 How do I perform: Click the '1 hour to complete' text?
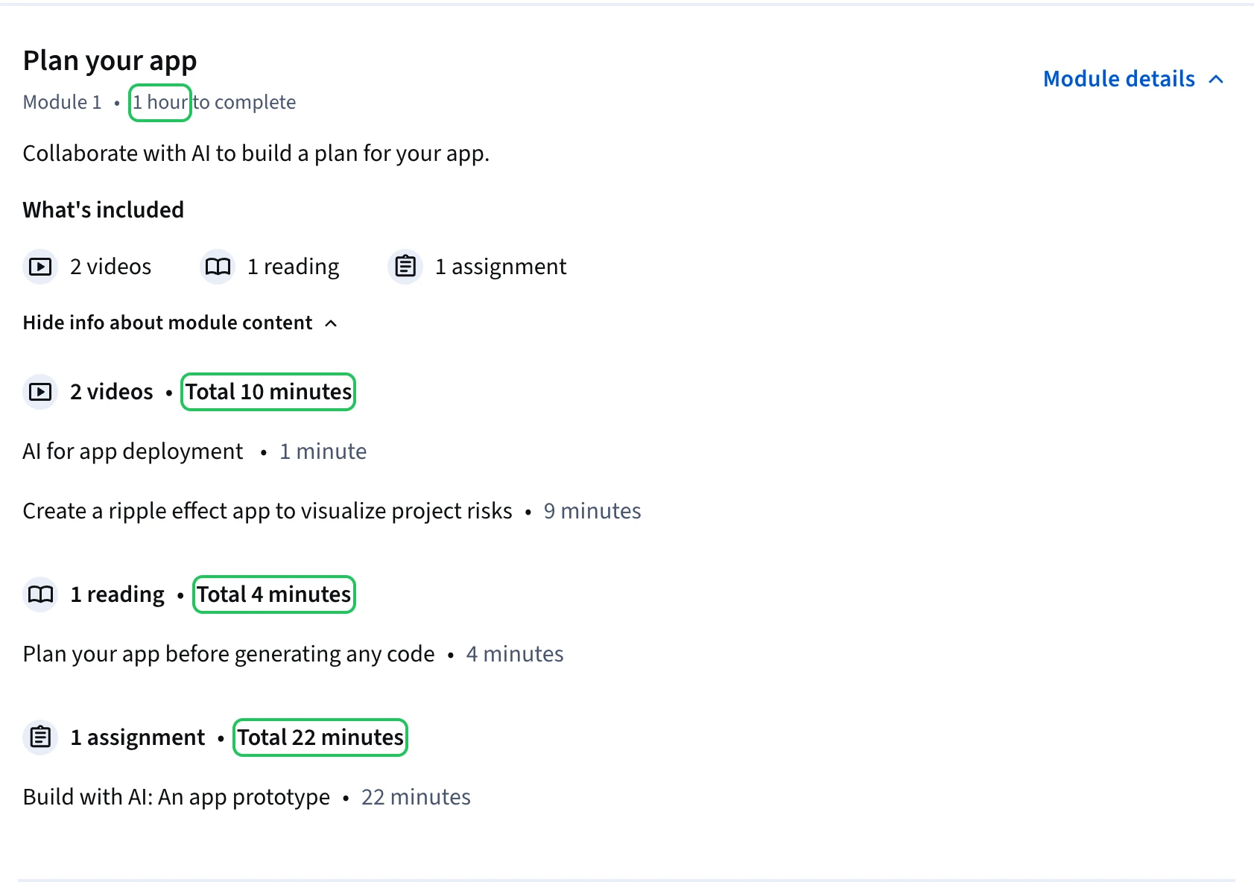pyautogui.click(x=215, y=102)
